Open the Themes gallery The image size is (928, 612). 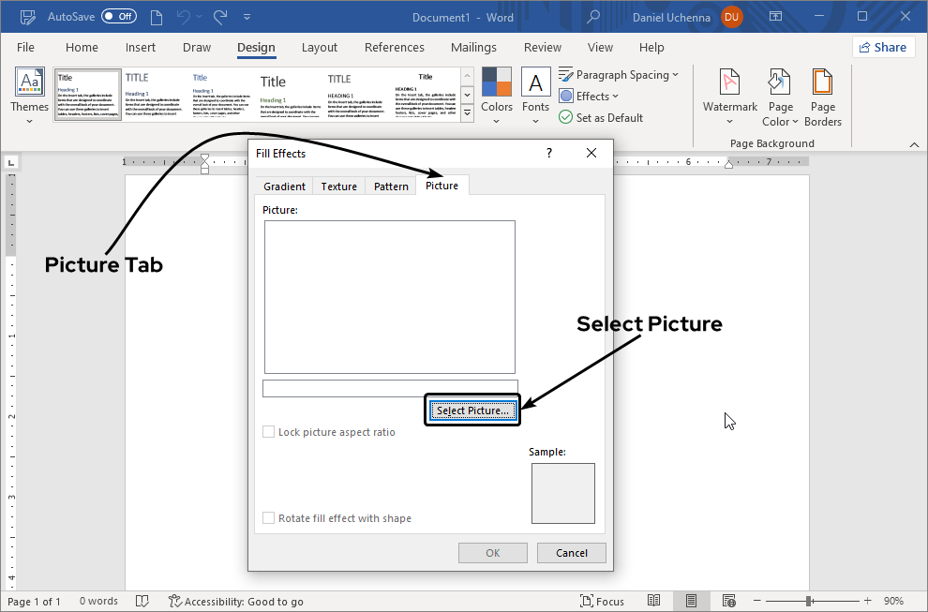click(30, 96)
